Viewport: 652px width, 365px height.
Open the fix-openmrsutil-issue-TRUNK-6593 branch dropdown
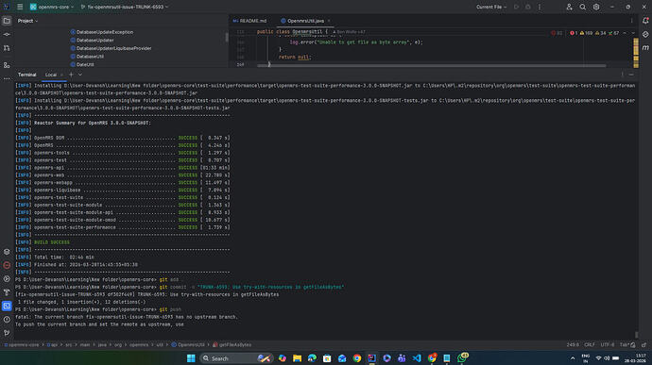pyautogui.click(x=124, y=7)
